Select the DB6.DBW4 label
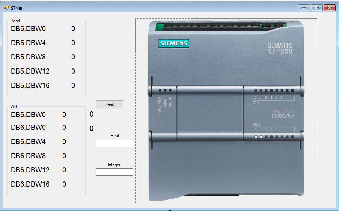339x211 pixels. pos(28,142)
